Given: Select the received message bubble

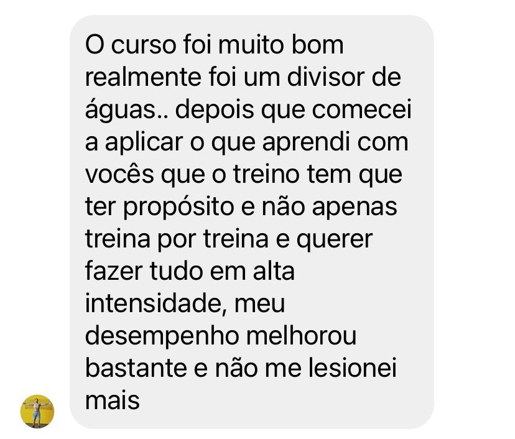Looking at the screenshot, I should pyautogui.click(x=251, y=221).
